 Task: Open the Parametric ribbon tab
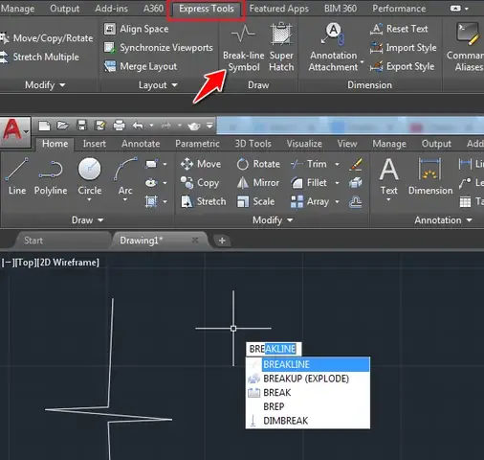point(197,144)
